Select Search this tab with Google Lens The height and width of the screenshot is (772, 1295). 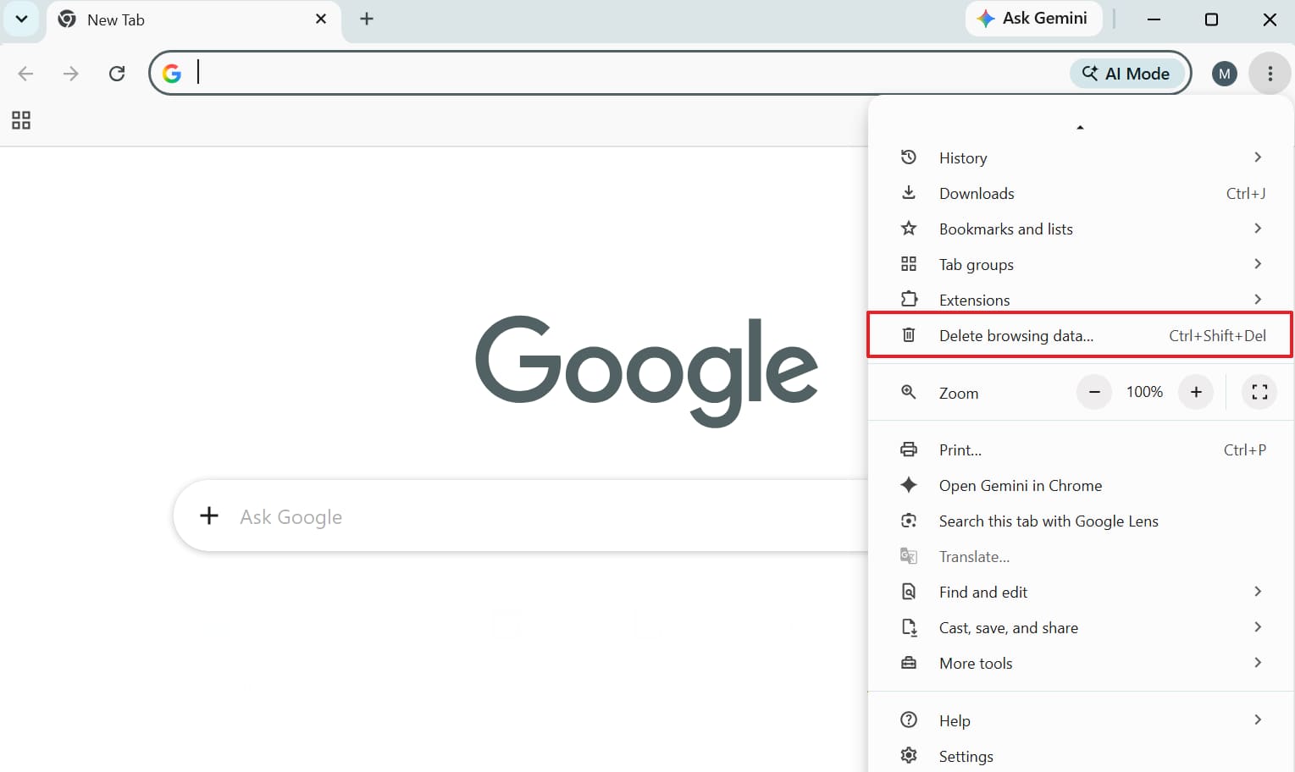click(1081, 521)
